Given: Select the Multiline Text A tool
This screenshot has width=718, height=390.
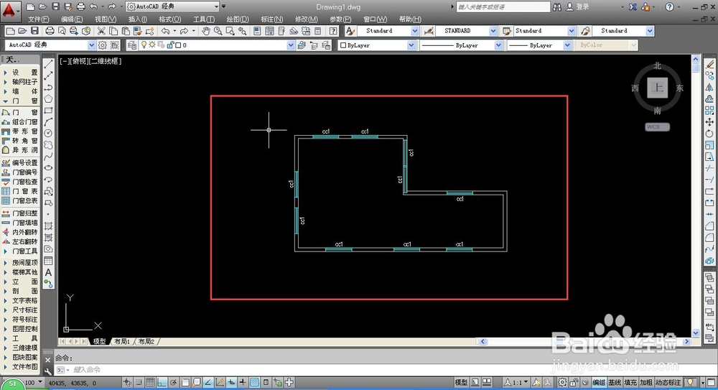Looking at the screenshot, I should tap(48, 273).
